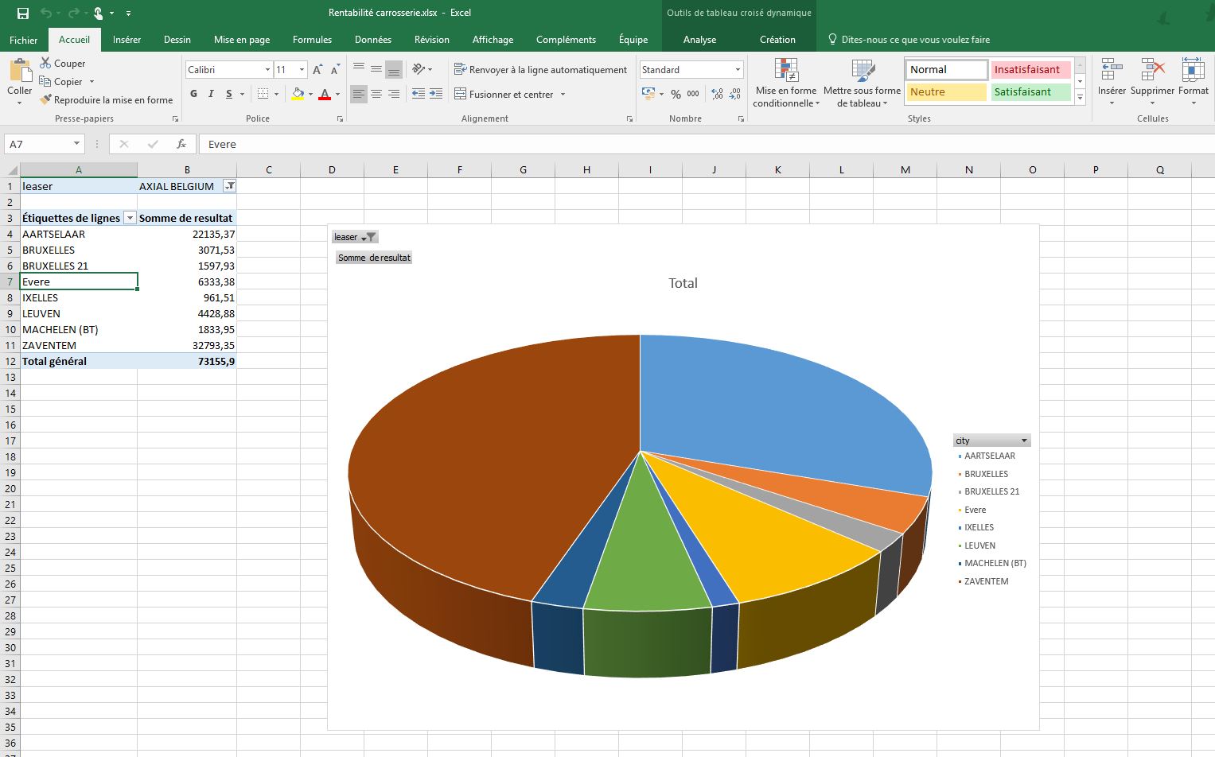Screen dimensions: 1215x757
Task: Increase font size with larger A icon
Action: coord(317,70)
